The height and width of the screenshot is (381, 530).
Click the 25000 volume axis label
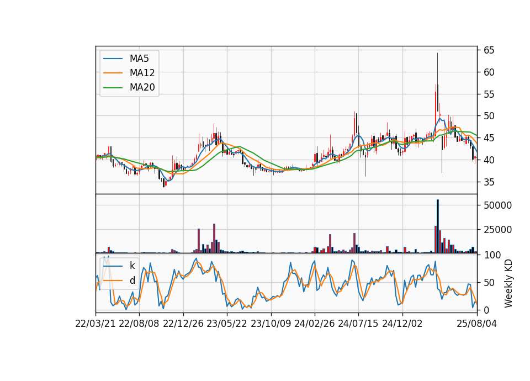[x=497, y=230]
